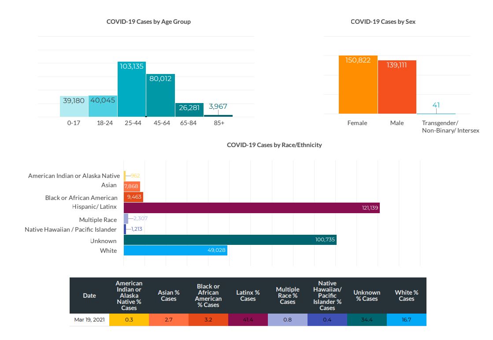Select the White race/ethnicity bar

click(x=175, y=251)
